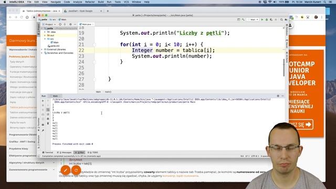Open the Project view selector dropdown

click(x=49, y=25)
